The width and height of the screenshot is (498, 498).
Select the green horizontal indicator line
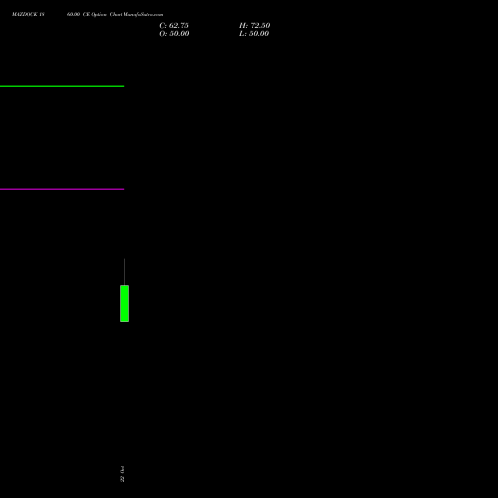coord(62,86)
